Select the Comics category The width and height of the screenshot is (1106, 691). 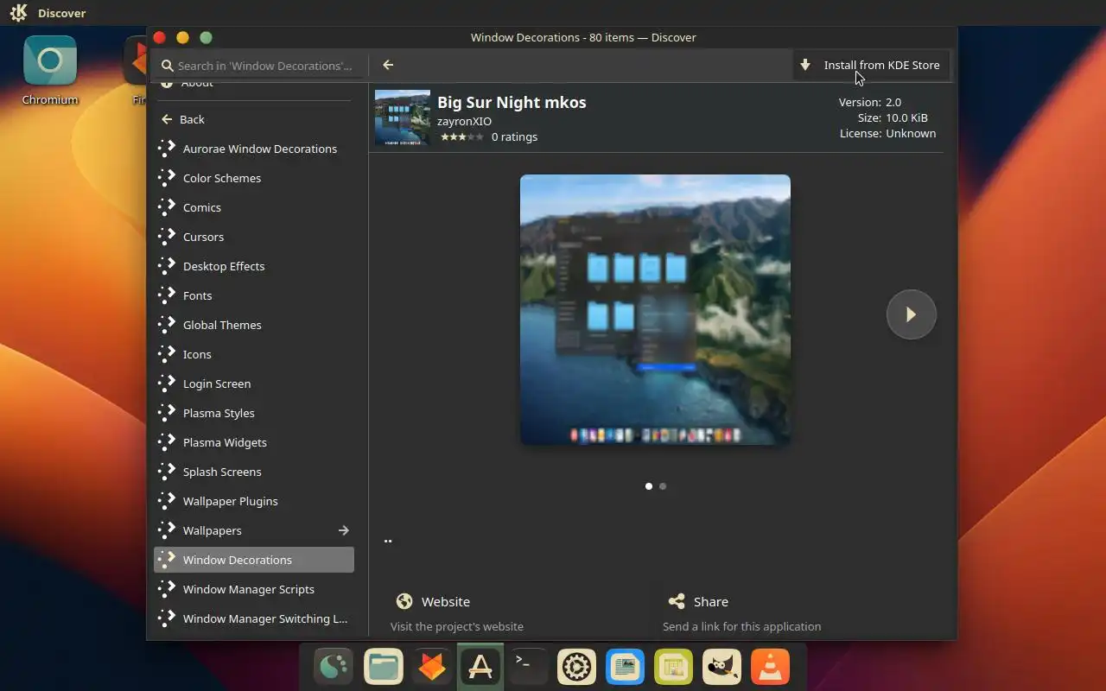pyautogui.click(x=254, y=207)
